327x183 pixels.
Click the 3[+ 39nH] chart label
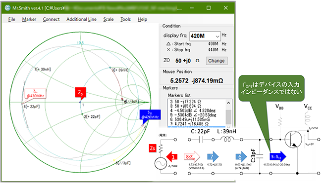120,70
